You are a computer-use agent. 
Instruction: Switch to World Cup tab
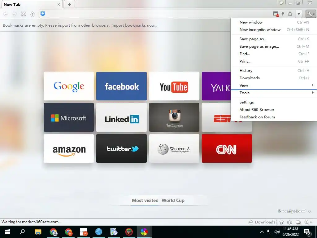pos(173,201)
